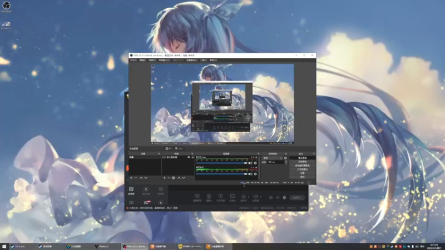Switch to the OBS taskbar button
This screenshot has height=250, width=445.
coord(135,247)
